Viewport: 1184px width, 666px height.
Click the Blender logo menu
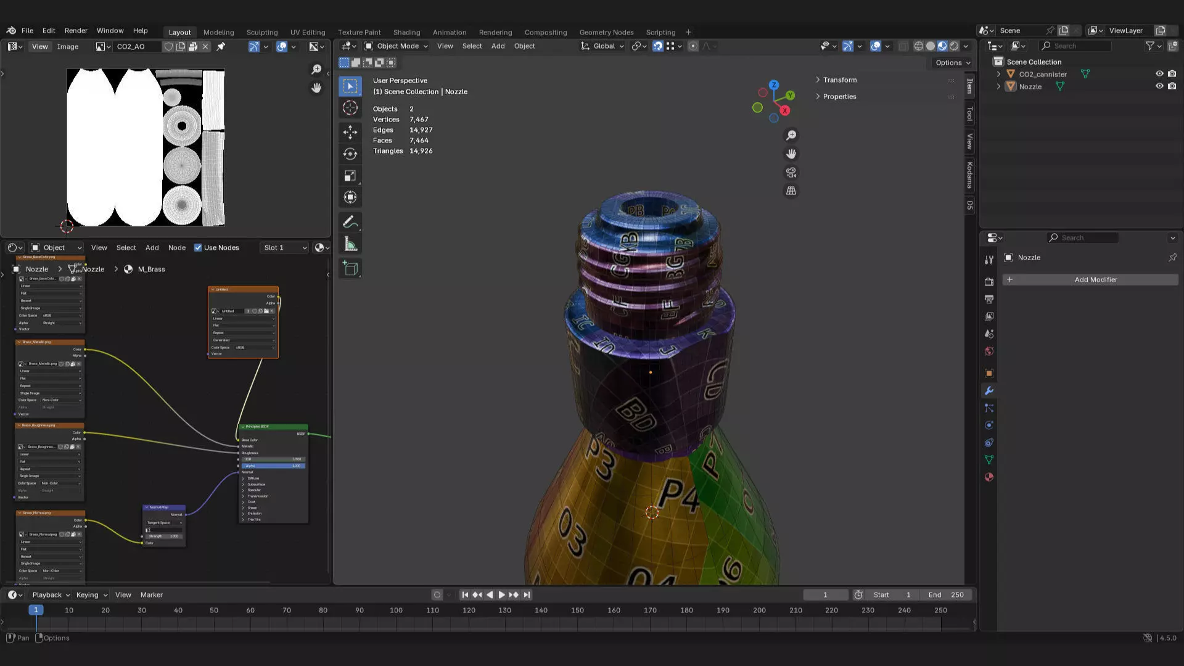pos(11,30)
